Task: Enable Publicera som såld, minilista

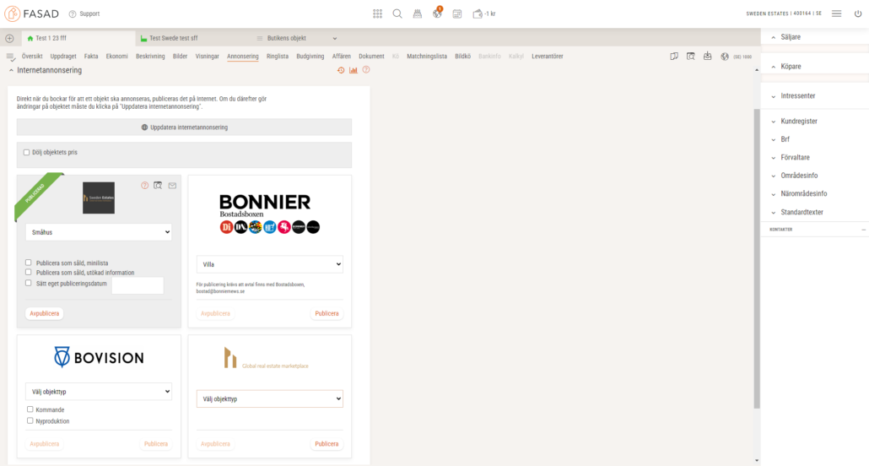Action: (29, 263)
